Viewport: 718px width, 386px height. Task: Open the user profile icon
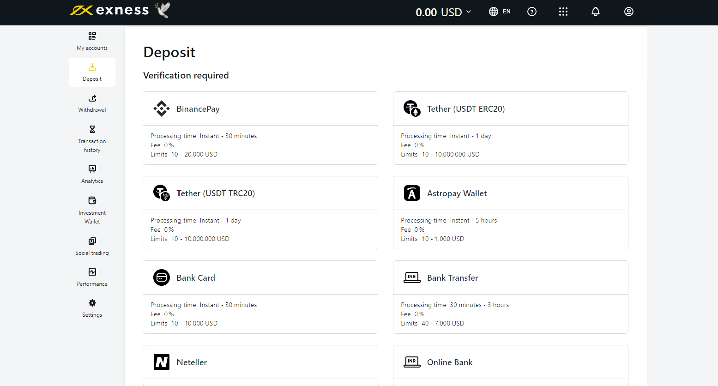629,12
